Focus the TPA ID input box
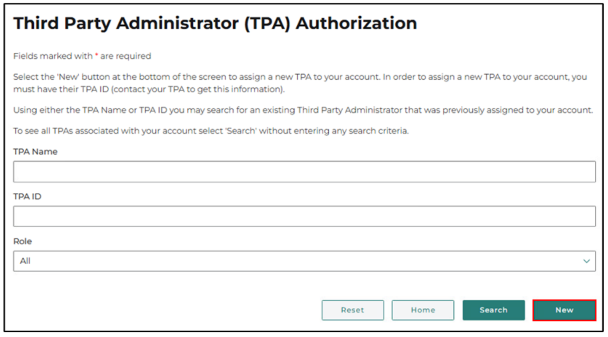Image resolution: width=608 pixels, height=337 pixels. click(304, 216)
